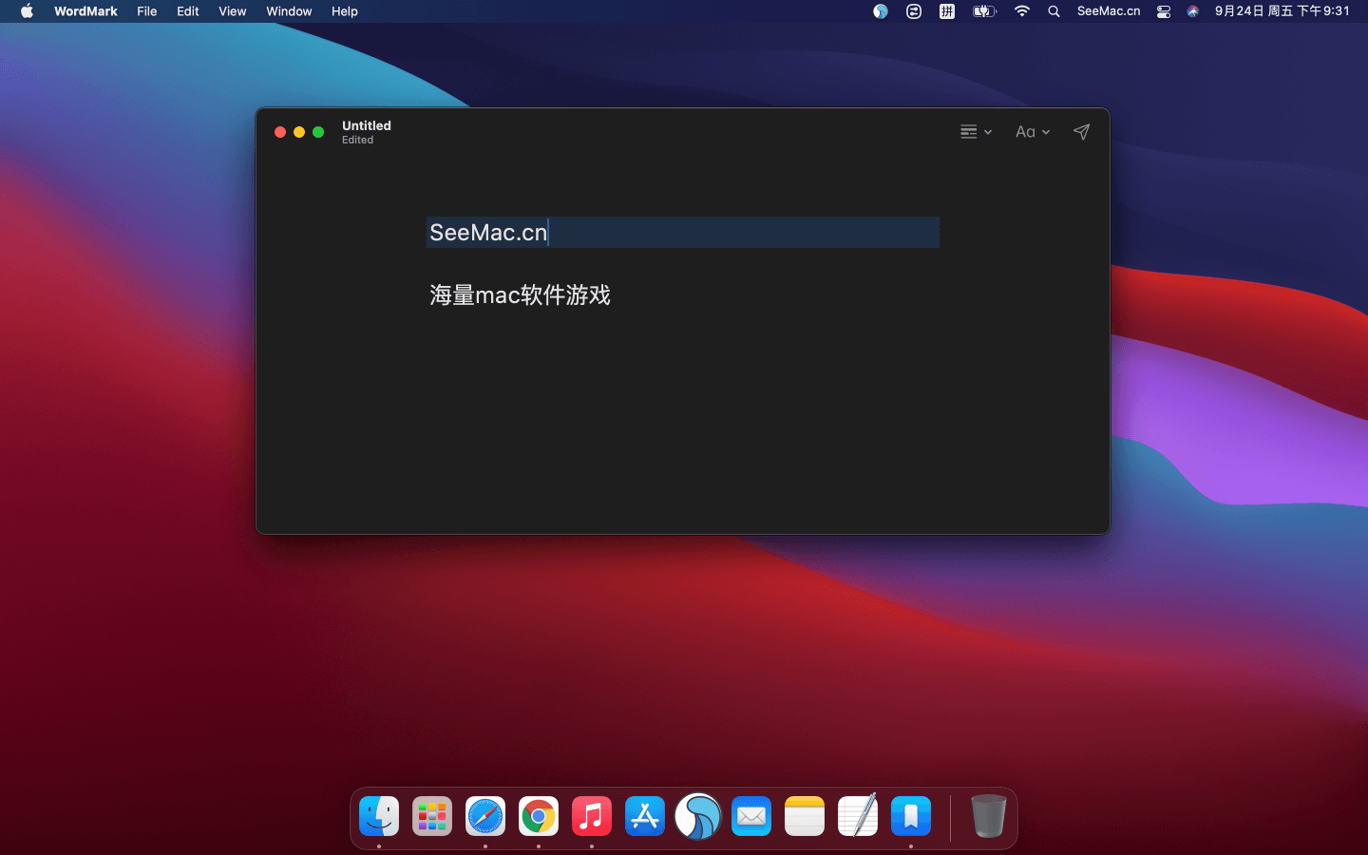Open Control Center in menu bar
The image size is (1368, 855).
tap(1163, 11)
